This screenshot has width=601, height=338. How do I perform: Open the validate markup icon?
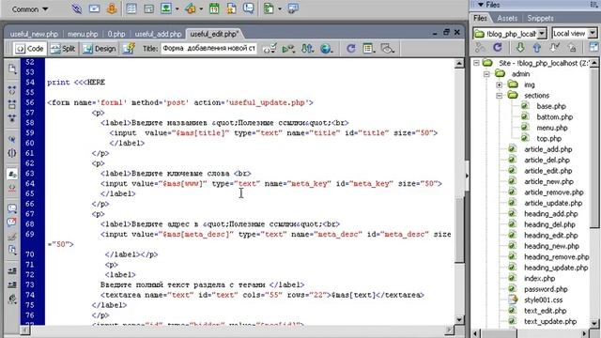(x=270, y=49)
